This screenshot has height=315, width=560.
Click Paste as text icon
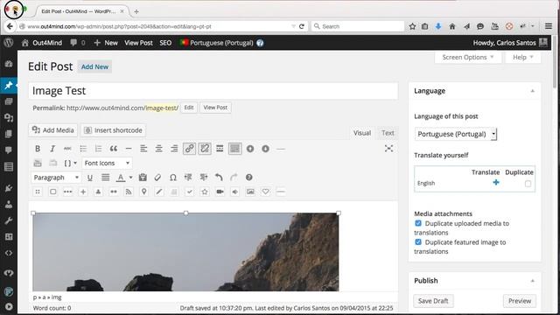(143, 178)
